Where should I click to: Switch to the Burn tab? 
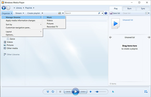[x=129, y=9]
